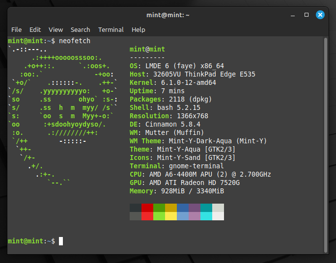Click the dark green color block in top row

[159, 208]
